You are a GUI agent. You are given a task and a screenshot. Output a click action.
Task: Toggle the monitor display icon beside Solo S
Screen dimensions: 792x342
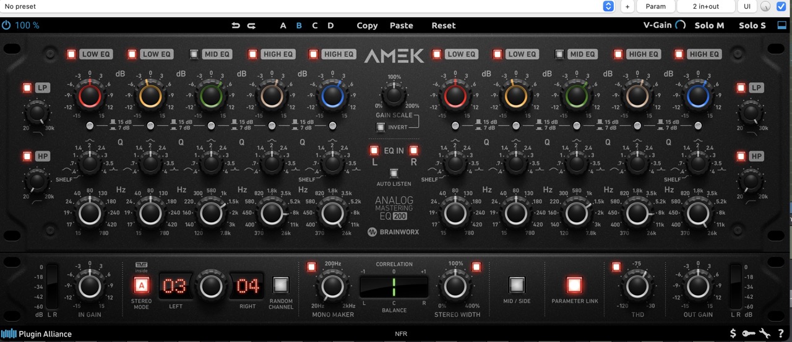[x=781, y=25]
